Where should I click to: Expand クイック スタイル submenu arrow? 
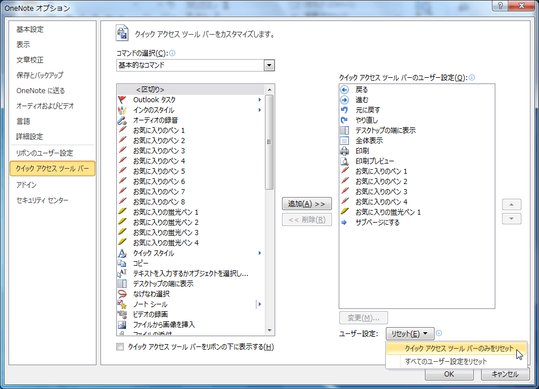tap(260, 253)
